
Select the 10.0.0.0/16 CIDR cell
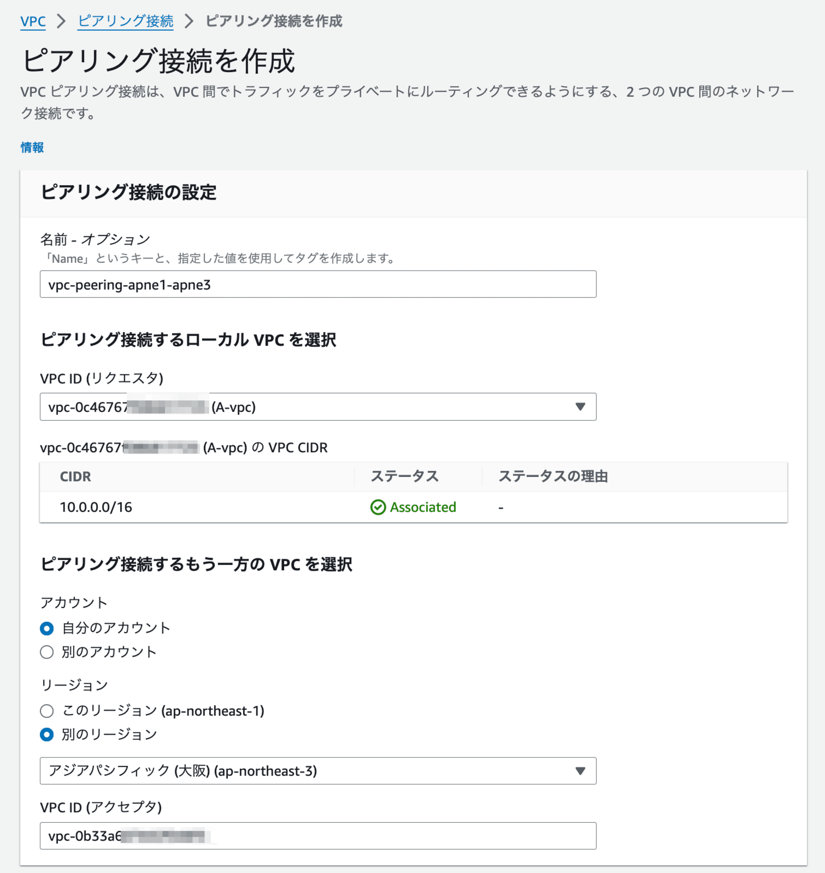96,507
